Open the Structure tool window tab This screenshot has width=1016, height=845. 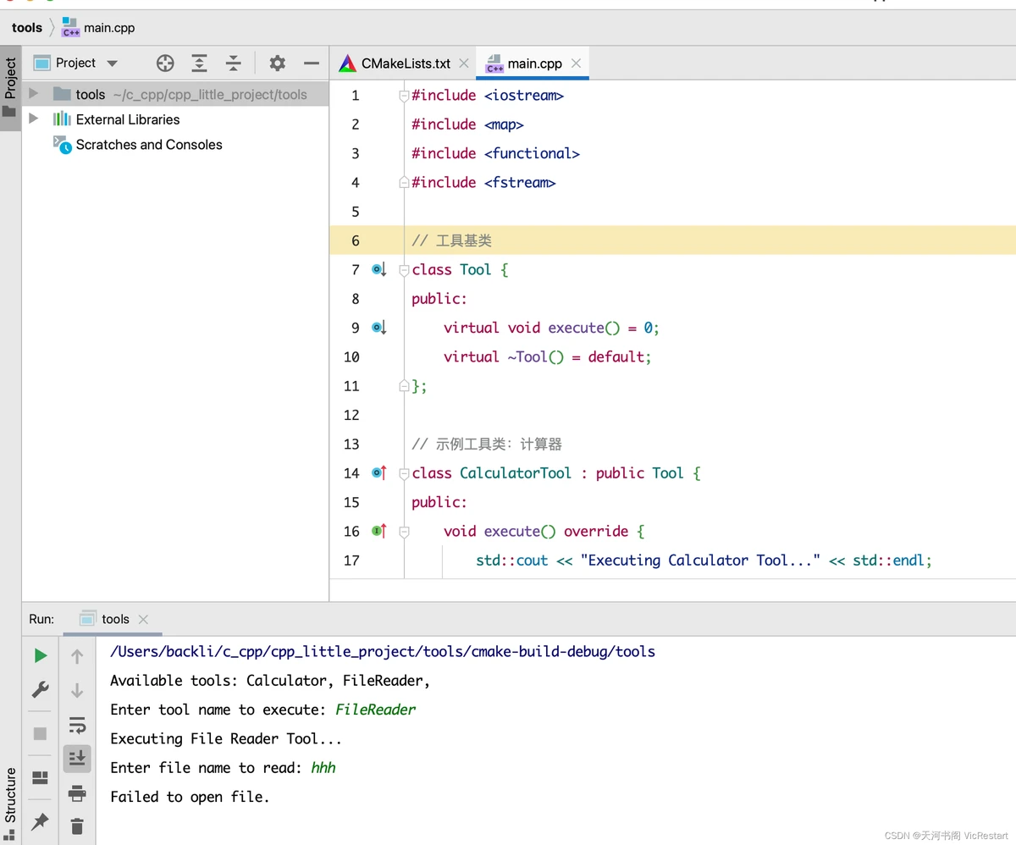click(10, 794)
